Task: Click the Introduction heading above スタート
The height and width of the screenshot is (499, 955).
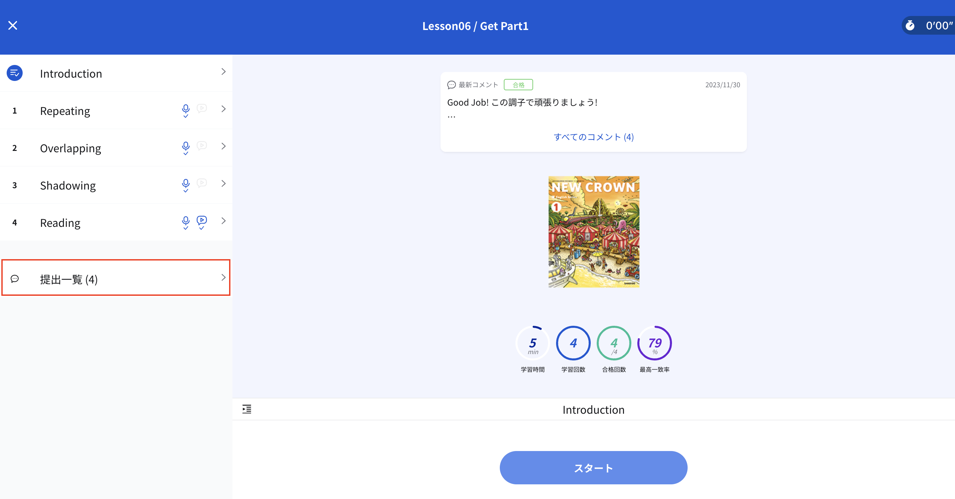Action: 593,410
